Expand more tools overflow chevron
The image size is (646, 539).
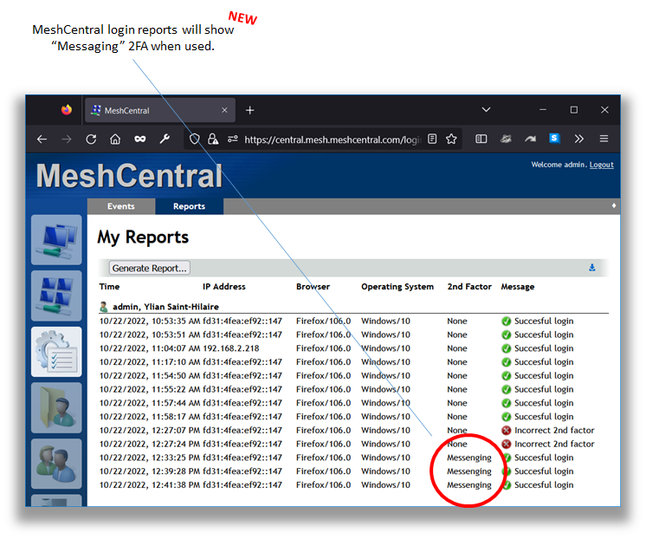tap(579, 139)
